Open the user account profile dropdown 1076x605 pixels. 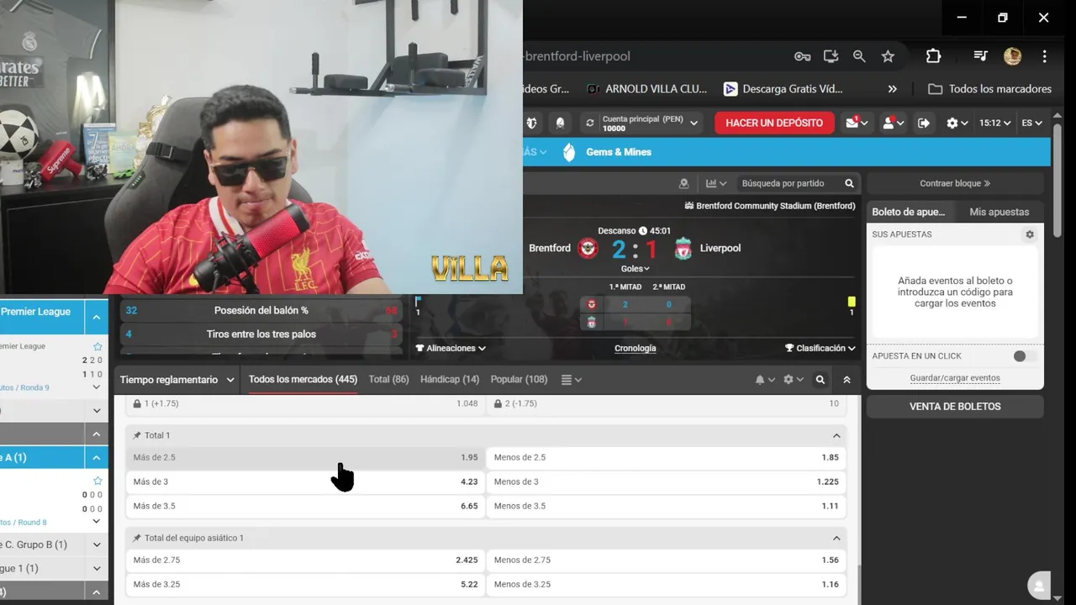[x=892, y=123]
